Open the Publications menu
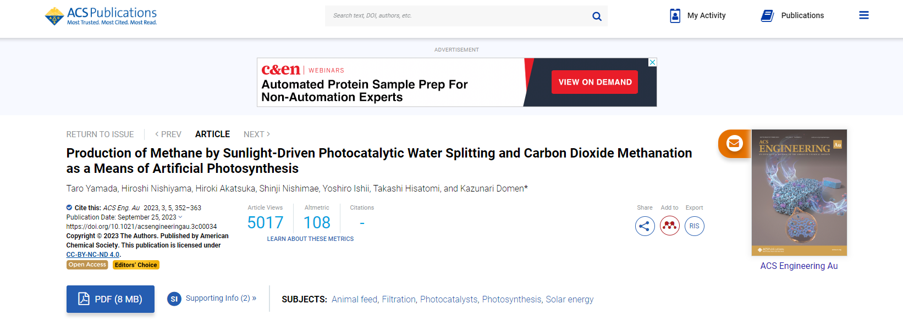 pyautogui.click(x=792, y=15)
